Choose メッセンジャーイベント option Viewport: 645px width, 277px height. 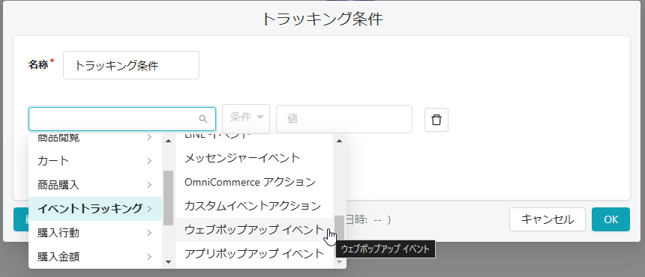(255, 157)
